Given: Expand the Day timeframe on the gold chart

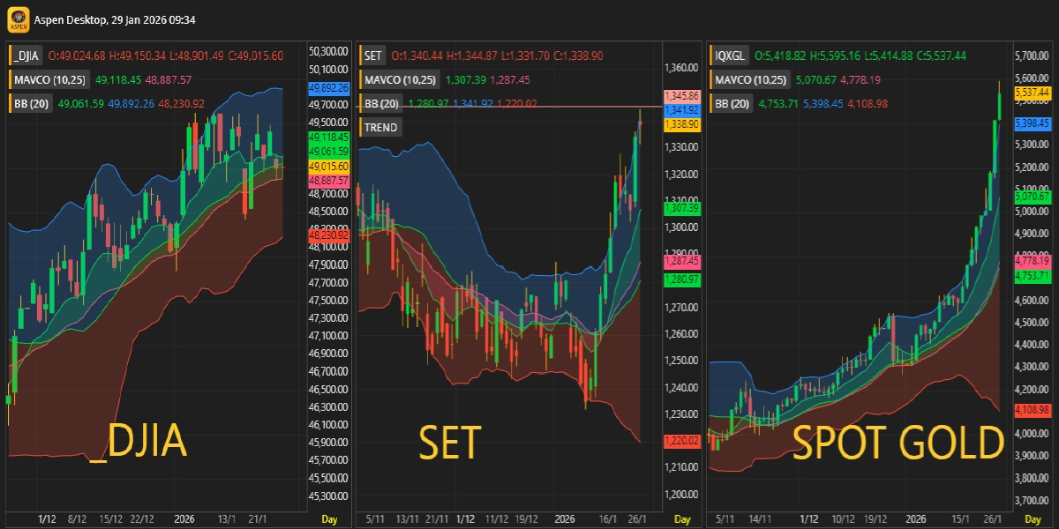Looking at the screenshot, I should point(1033,519).
